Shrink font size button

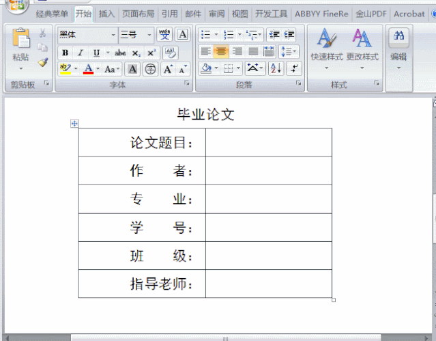click(183, 69)
